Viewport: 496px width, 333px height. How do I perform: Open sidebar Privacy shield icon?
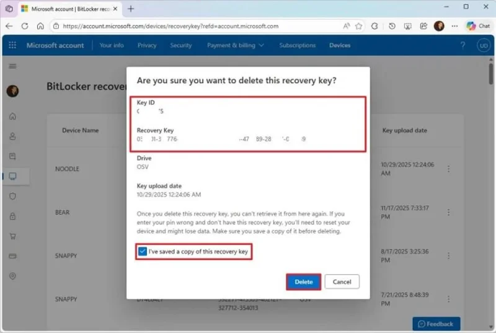pos(12,196)
